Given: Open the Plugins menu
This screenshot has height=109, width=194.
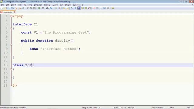Looking at the screenshot, I should 68,5.
